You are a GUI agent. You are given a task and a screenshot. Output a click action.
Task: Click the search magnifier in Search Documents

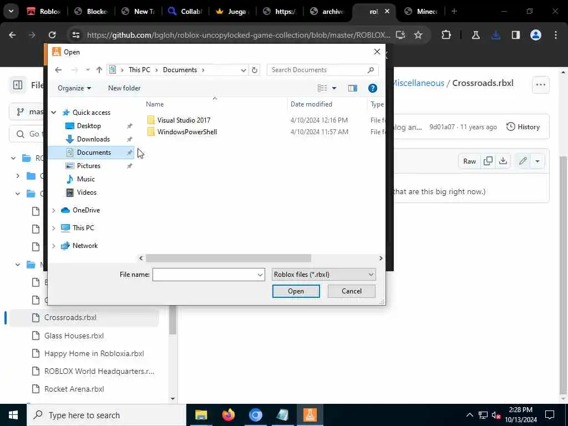coord(370,70)
